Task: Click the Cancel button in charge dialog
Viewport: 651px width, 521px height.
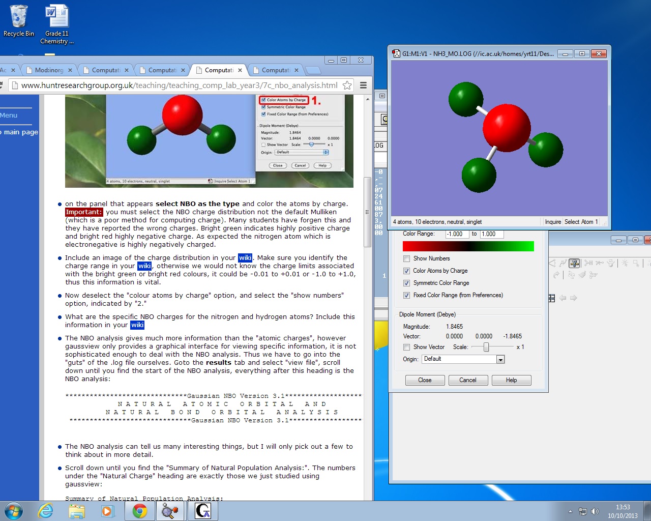Action: [x=468, y=380]
